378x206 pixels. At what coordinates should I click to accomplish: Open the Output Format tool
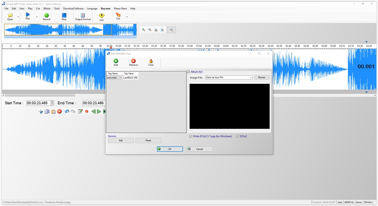point(83,15)
